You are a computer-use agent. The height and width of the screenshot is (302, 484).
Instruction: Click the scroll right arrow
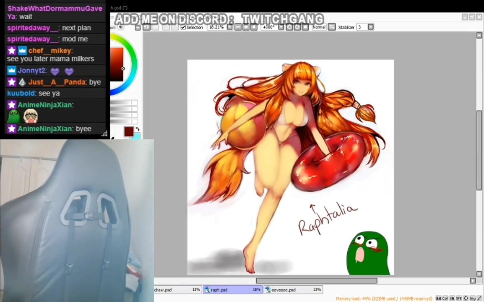pos(473,280)
